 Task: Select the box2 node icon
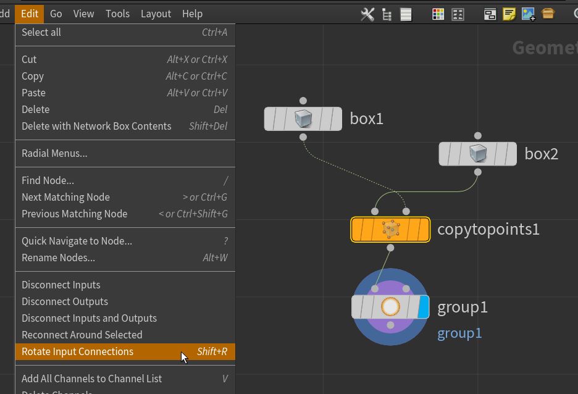point(478,154)
